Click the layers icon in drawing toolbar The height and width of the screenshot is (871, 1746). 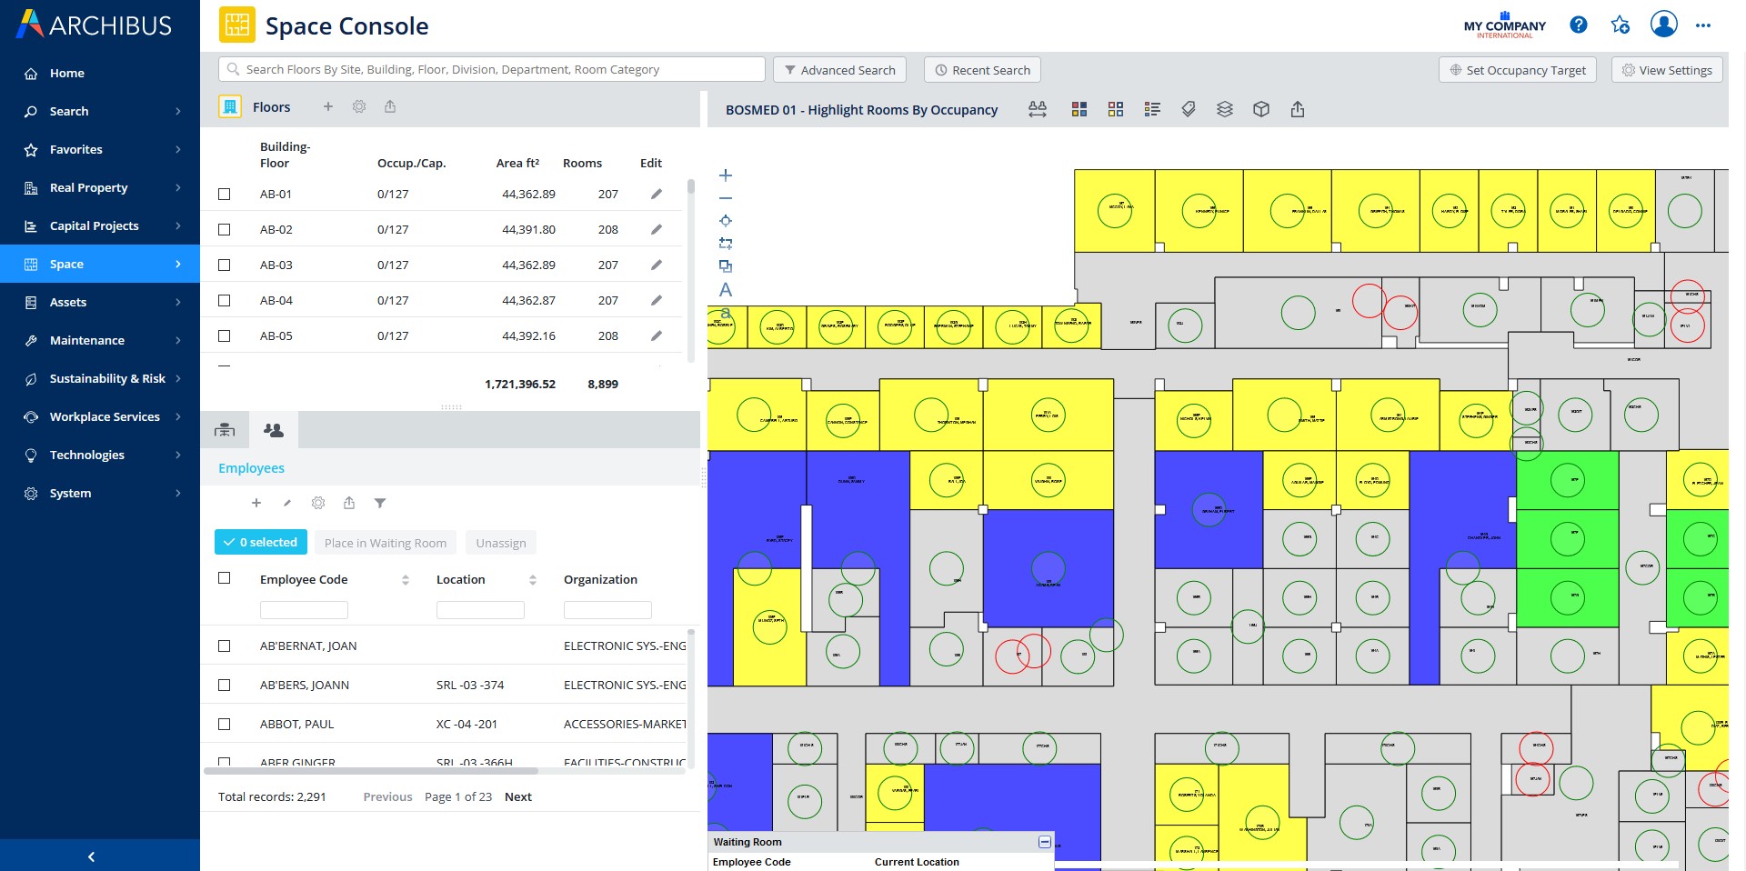(x=1224, y=109)
